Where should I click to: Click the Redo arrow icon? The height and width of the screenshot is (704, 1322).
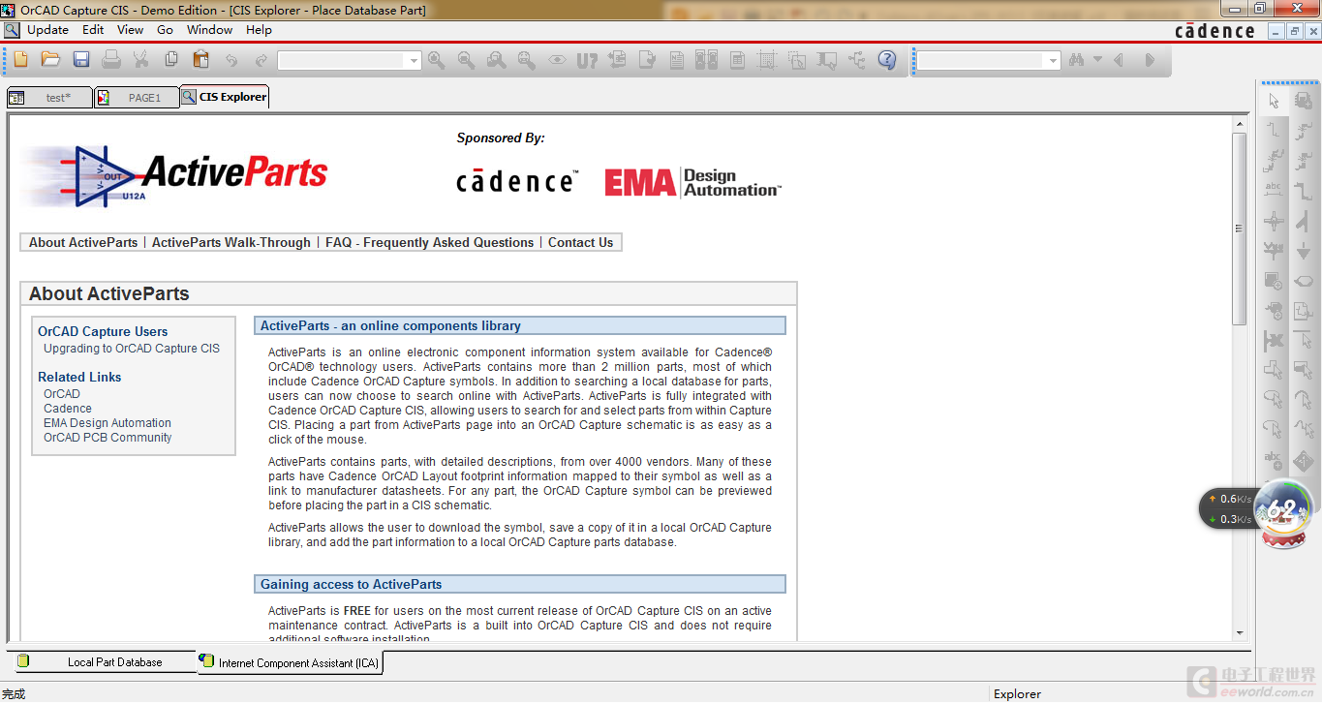(261, 60)
